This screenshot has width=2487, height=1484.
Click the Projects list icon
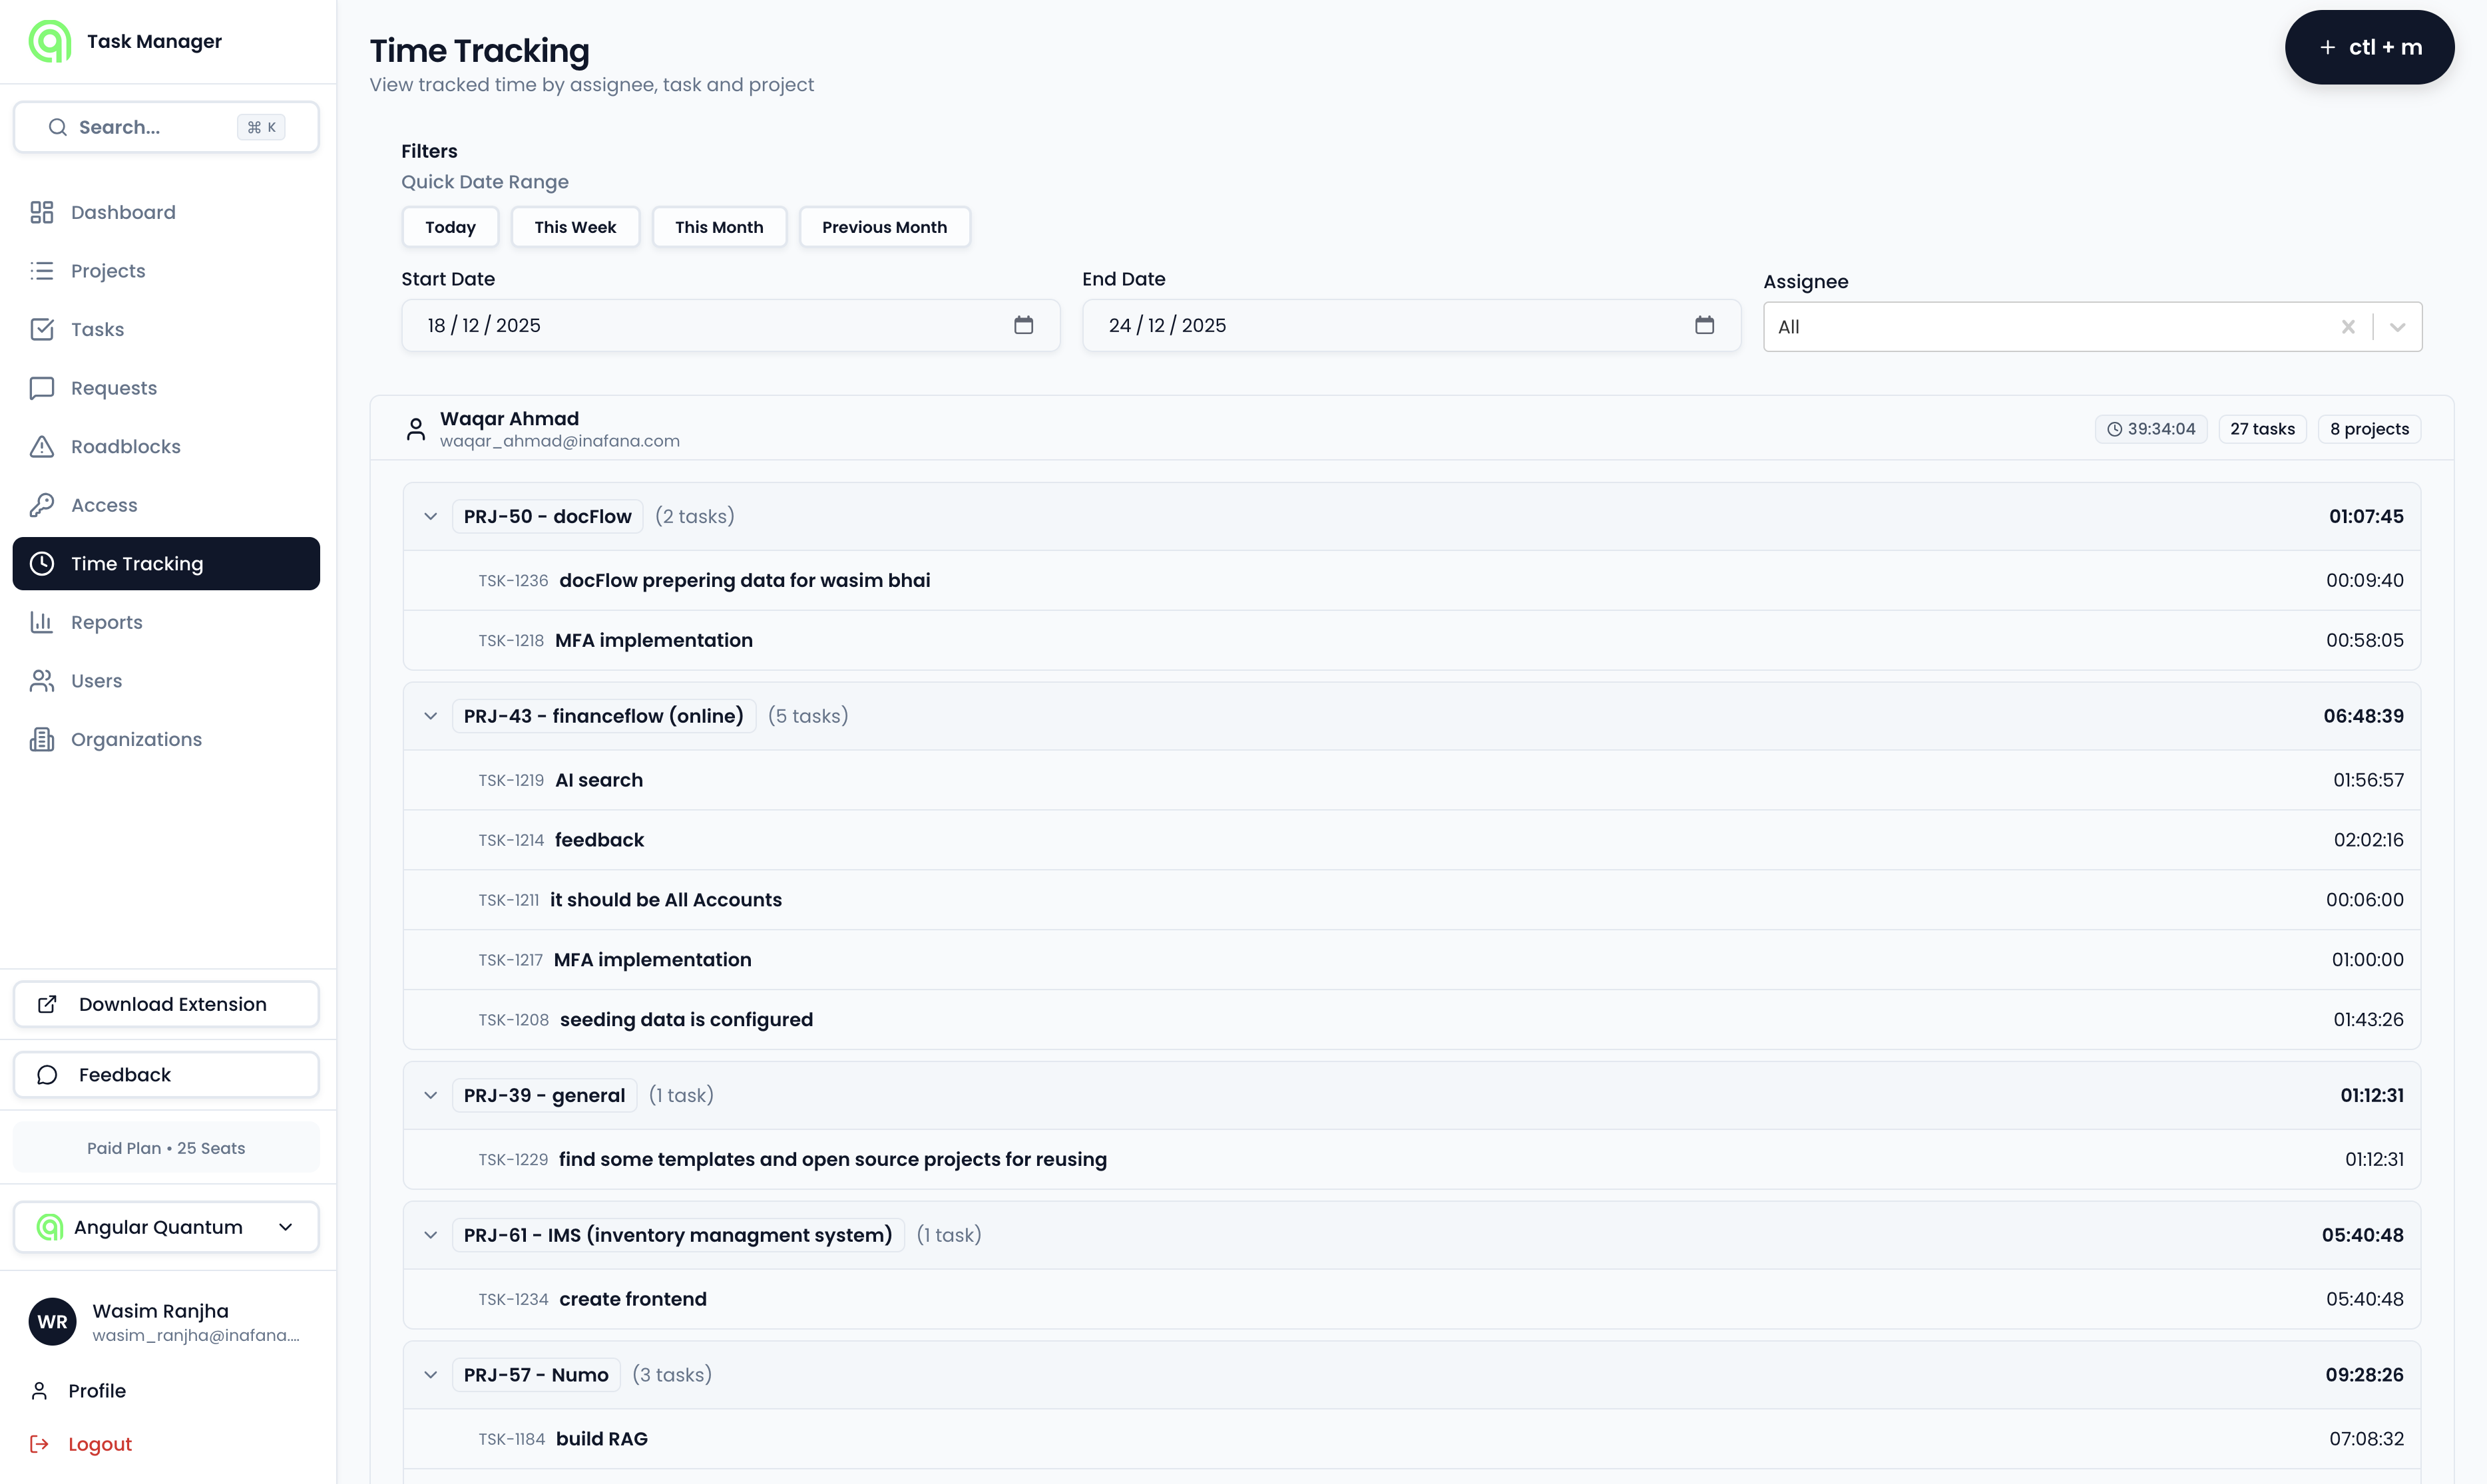pyautogui.click(x=41, y=270)
